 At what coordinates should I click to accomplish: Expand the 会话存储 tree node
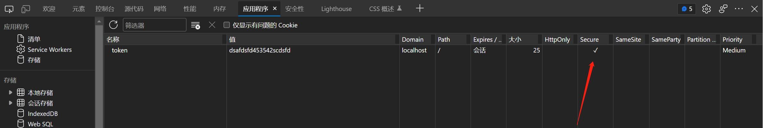10,103
